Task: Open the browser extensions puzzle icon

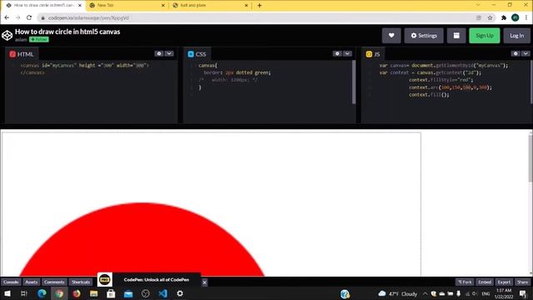Action: coord(504,17)
